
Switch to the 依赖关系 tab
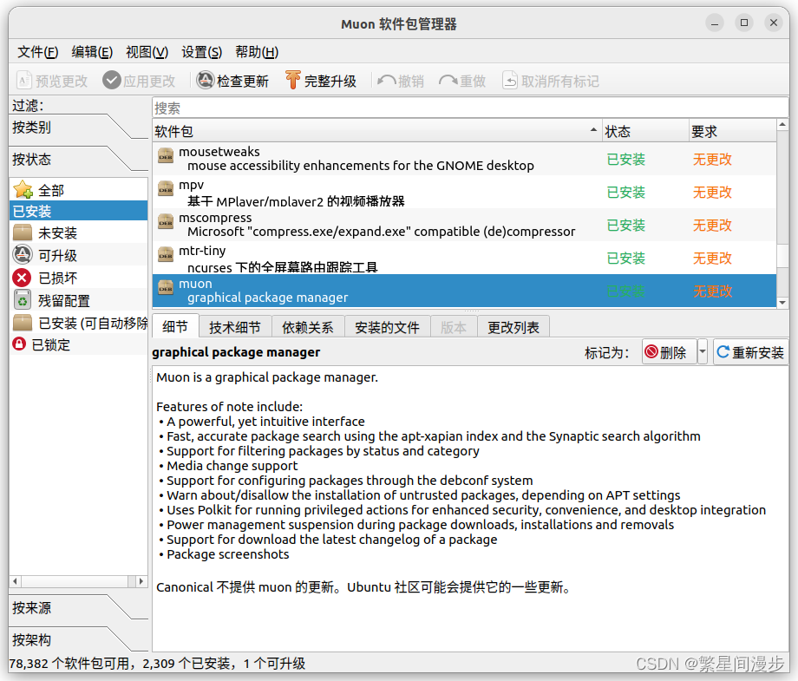point(307,327)
